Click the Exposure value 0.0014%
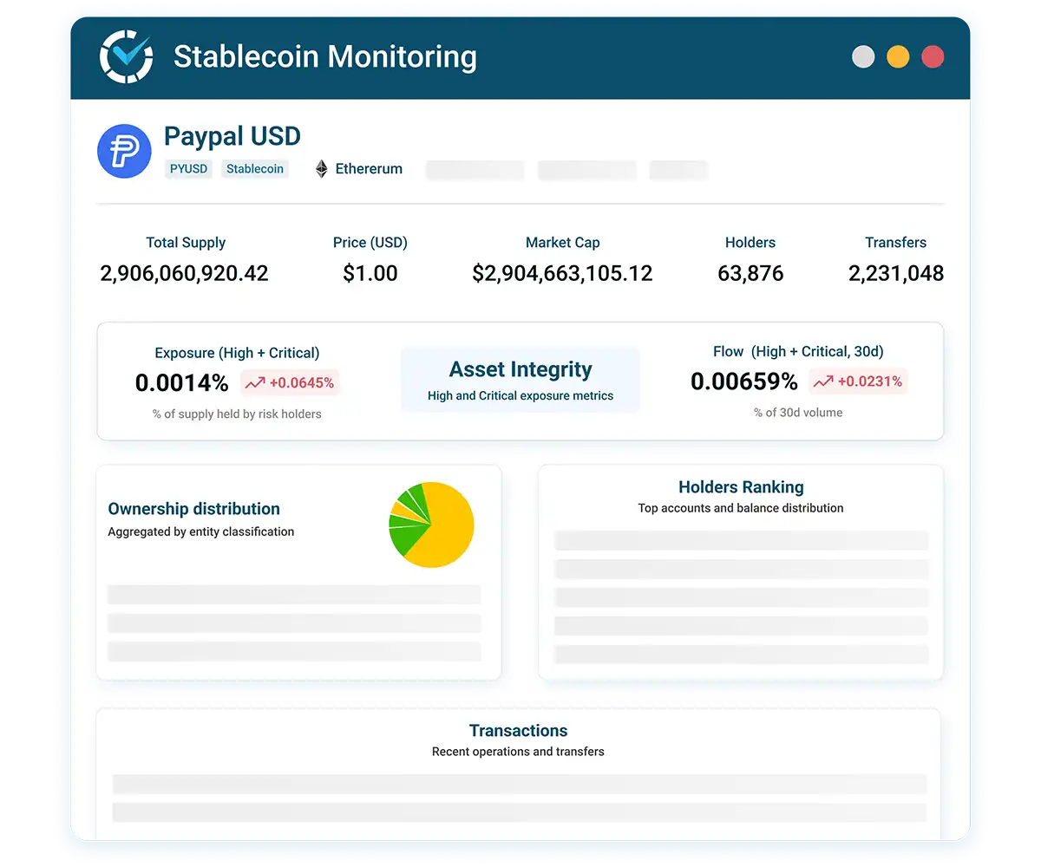 182,383
